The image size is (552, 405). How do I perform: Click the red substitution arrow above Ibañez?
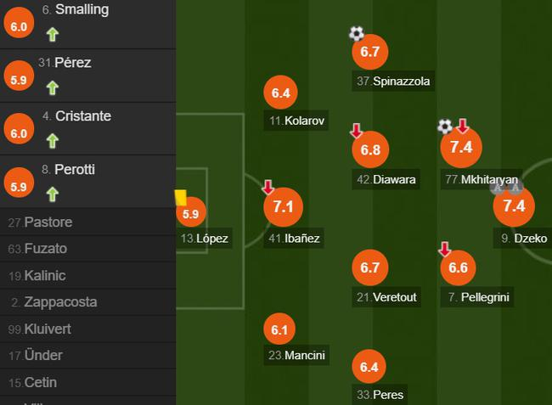tap(268, 187)
